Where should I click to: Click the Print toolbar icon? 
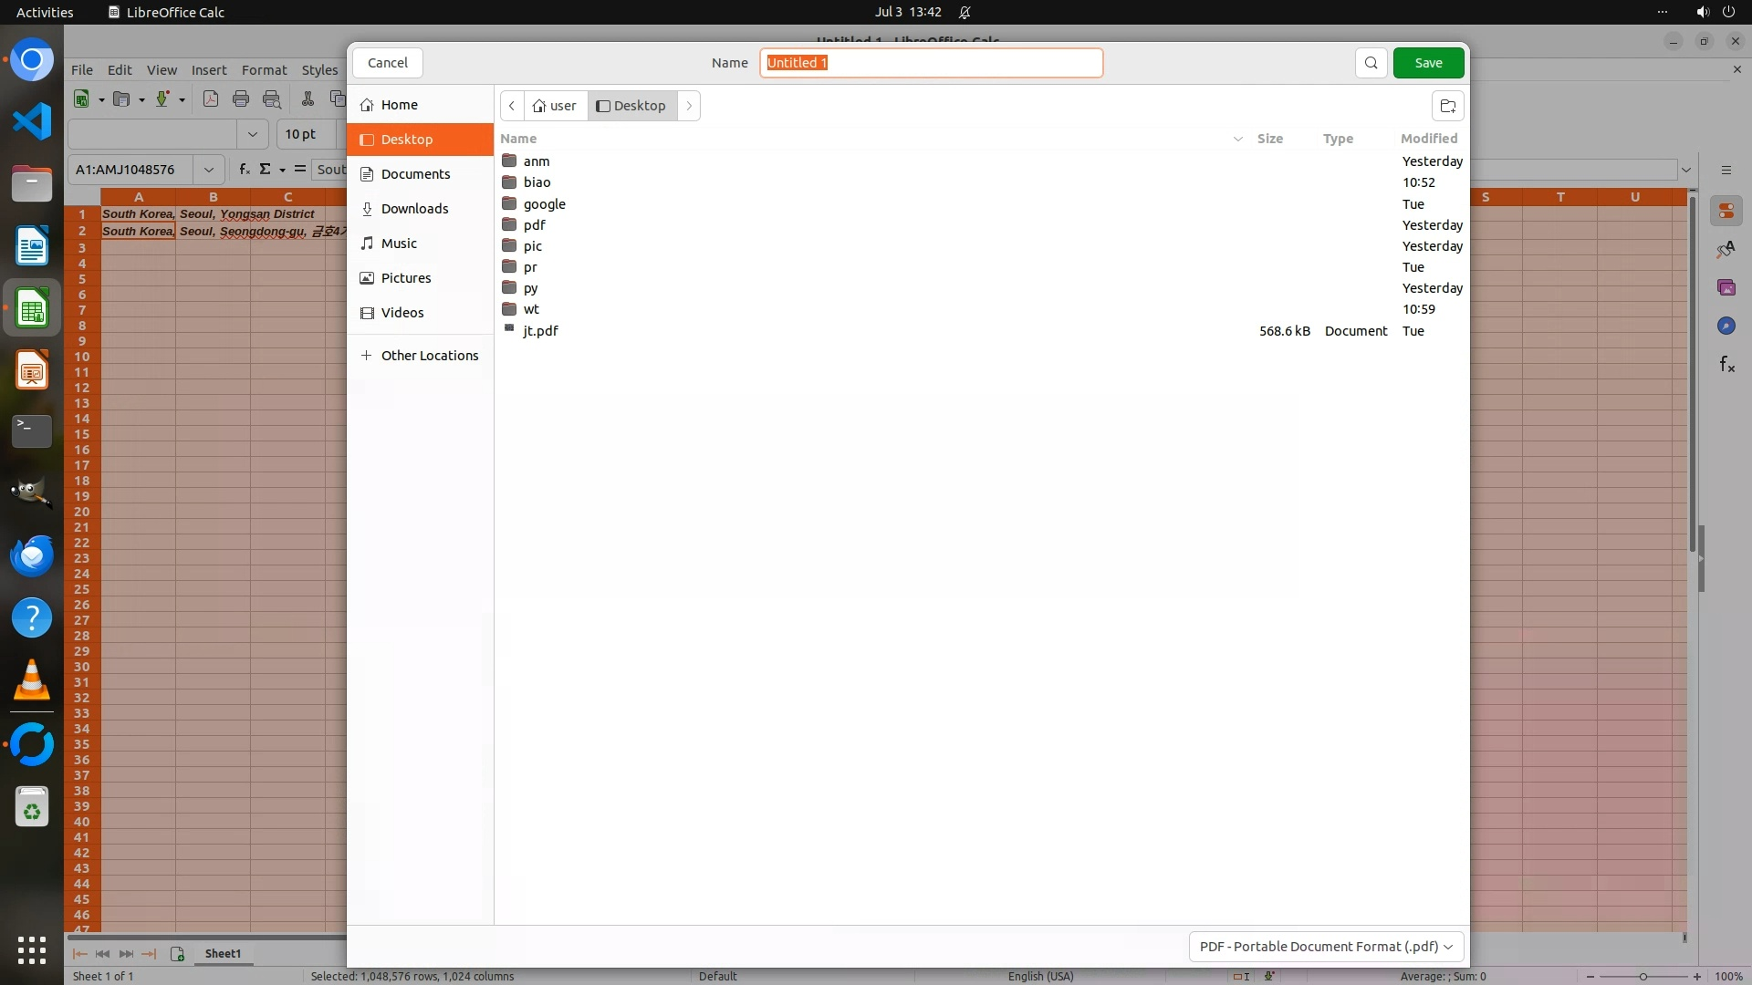pos(241,99)
